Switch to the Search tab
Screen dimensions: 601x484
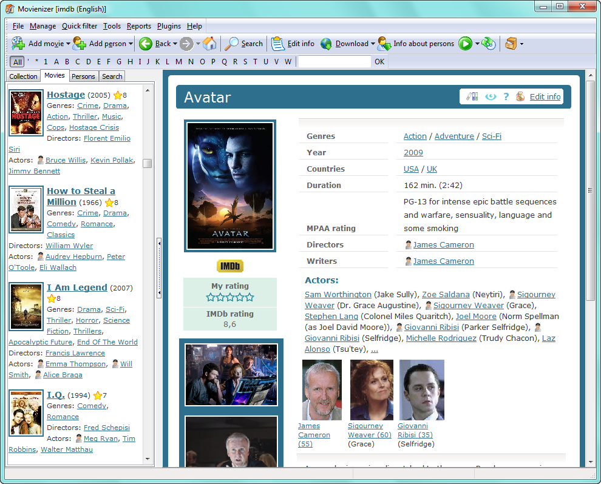(112, 76)
